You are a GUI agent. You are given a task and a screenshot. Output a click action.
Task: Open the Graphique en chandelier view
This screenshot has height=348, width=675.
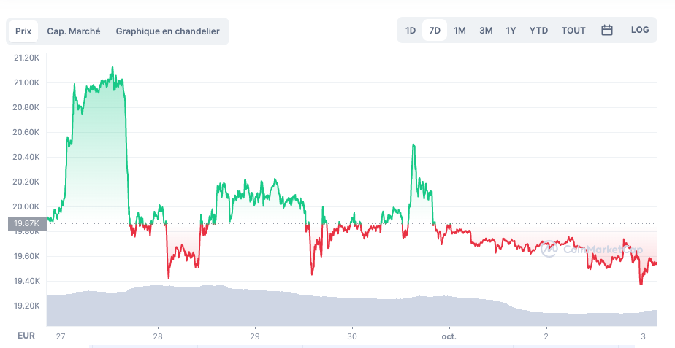point(167,31)
